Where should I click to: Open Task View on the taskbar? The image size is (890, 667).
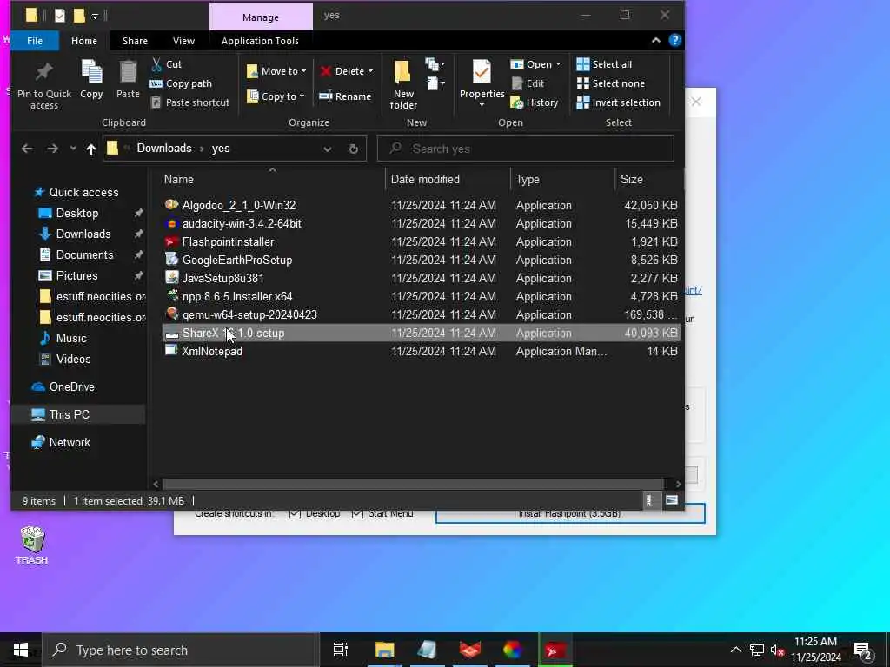pos(340,650)
